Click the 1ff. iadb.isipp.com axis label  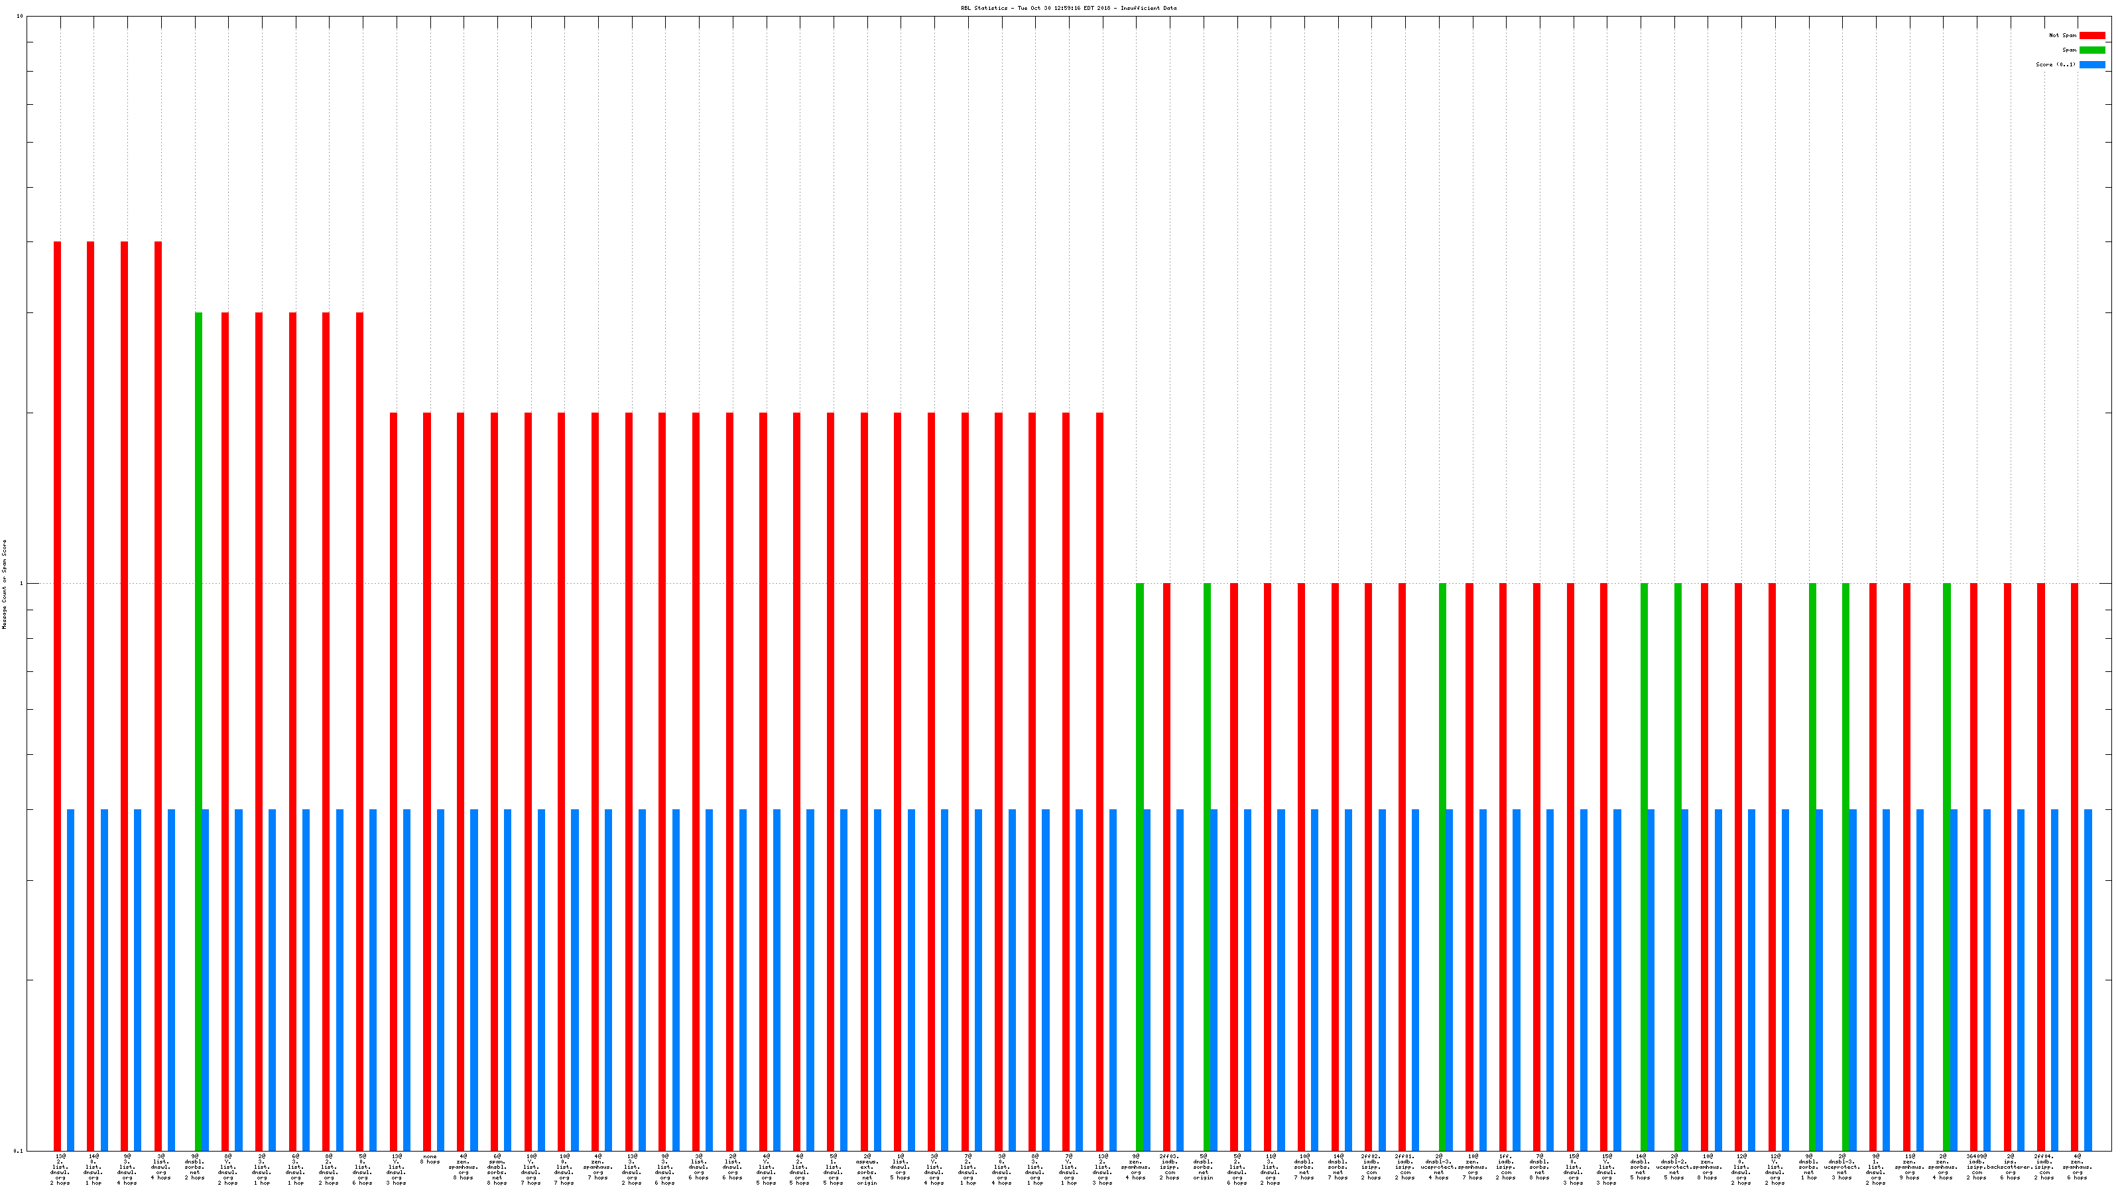pyautogui.click(x=1506, y=1167)
